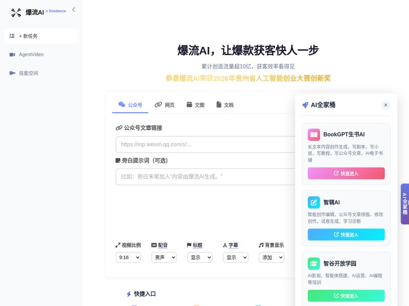Viewport: 409px width, 306px height.
Task: Click the list icon beside 新任务
Action: (x=12, y=36)
